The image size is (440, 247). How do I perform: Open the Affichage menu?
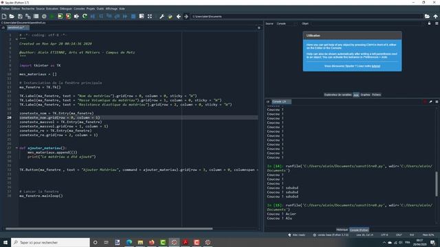(111, 9)
